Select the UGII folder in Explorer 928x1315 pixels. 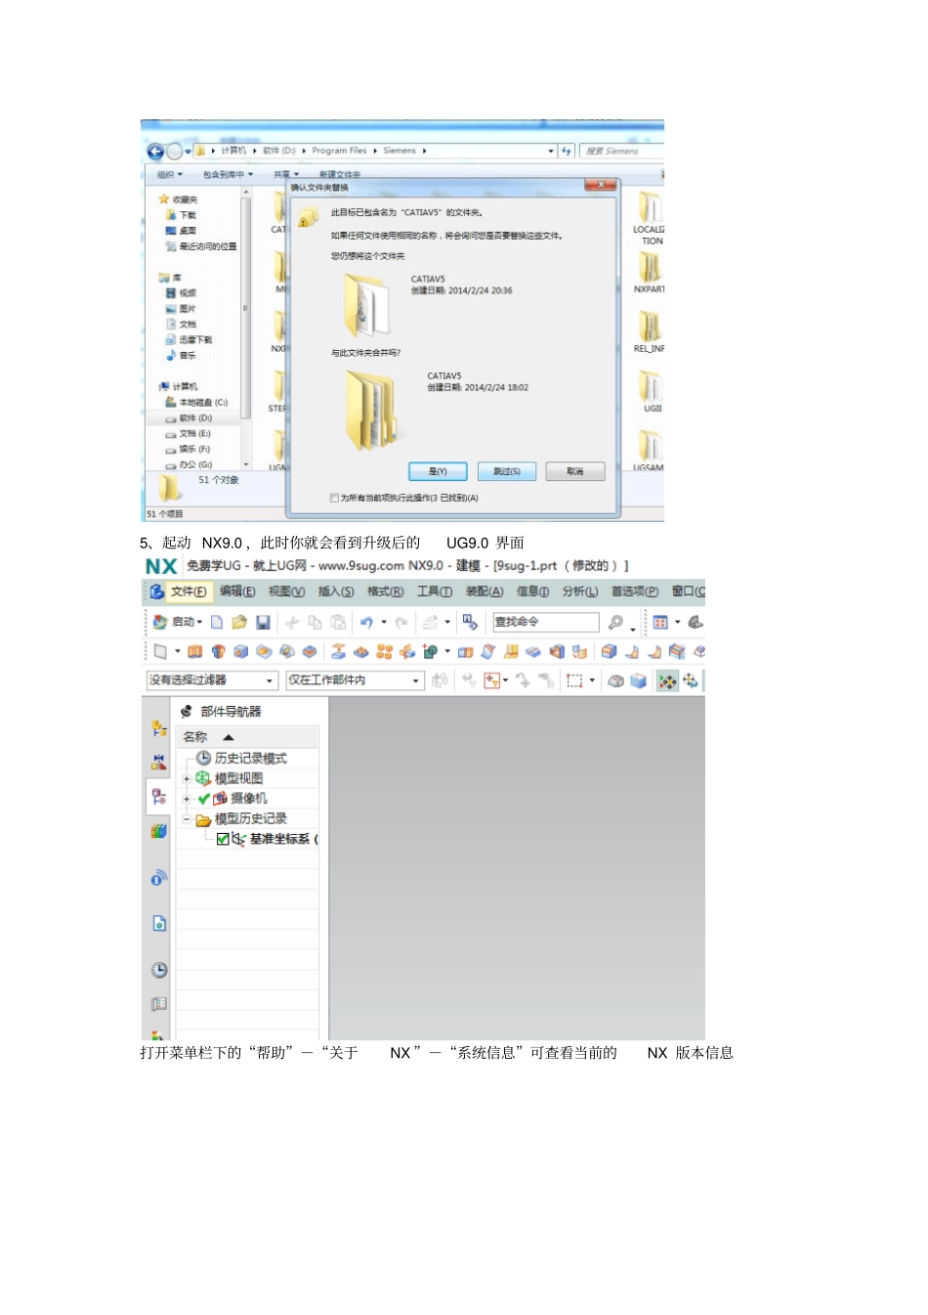tap(652, 393)
